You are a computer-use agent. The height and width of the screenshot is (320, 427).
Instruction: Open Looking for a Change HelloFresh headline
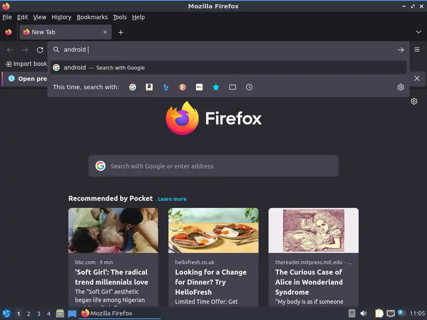point(211,282)
